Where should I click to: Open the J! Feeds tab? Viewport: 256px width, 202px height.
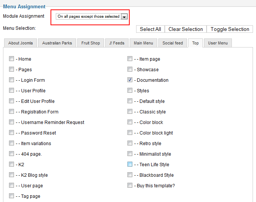click(117, 43)
